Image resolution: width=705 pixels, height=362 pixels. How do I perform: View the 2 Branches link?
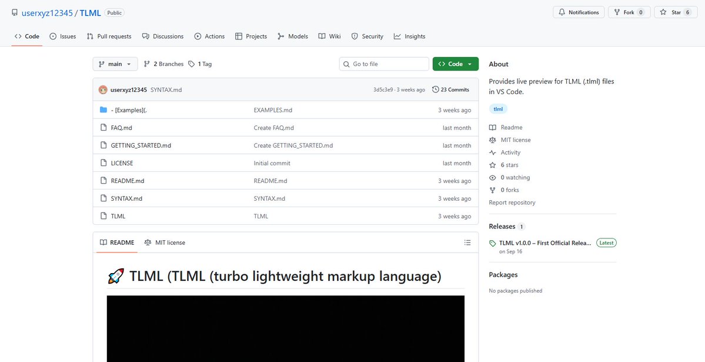tap(163, 64)
